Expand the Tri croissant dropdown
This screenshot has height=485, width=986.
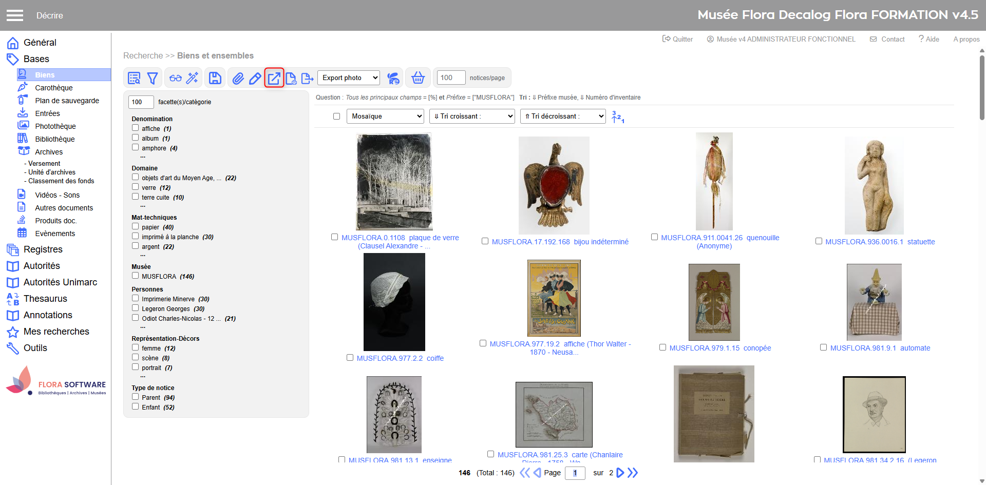pos(471,117)
